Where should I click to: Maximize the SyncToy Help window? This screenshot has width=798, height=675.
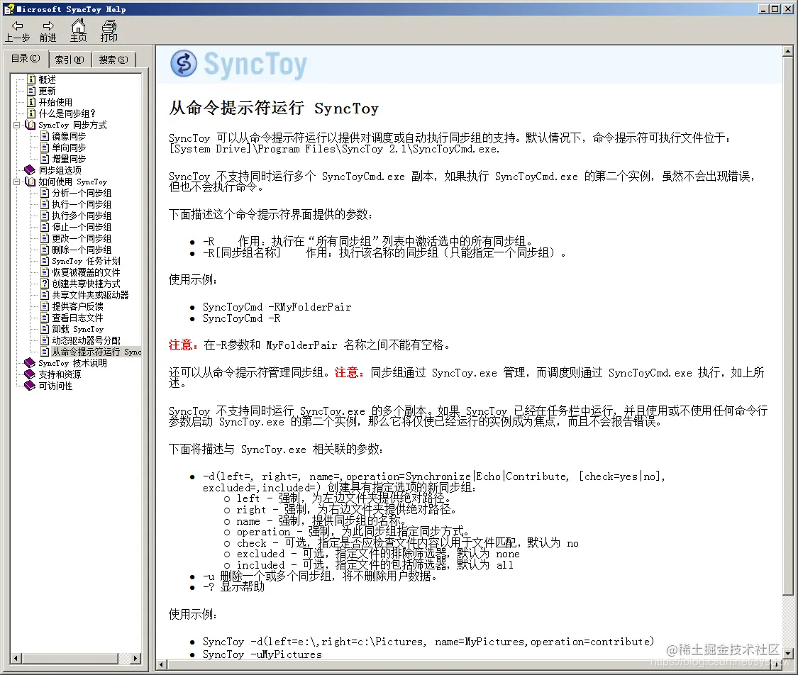tap(775, 9)
